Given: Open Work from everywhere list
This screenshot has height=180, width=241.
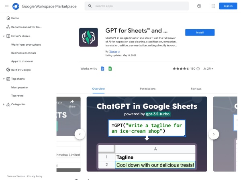Looking at the screenshot, I should point(26,45).
